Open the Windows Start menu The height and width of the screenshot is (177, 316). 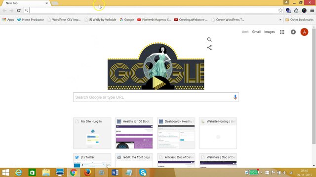tap(5, 173)
